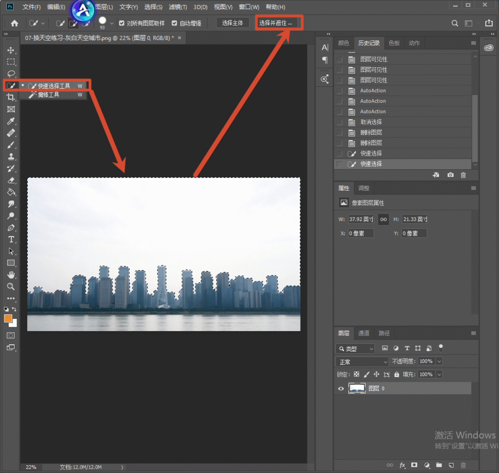Toggle the width-height link icon in Properties
499x473 pixels.
(384, 219)
